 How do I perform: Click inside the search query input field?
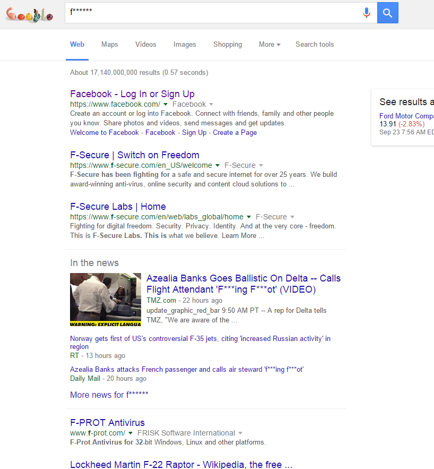click(212, 13)
